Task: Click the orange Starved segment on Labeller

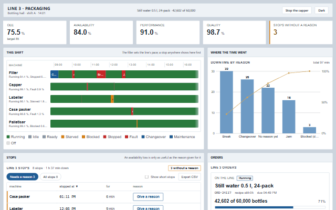Action: coord(112,99)
